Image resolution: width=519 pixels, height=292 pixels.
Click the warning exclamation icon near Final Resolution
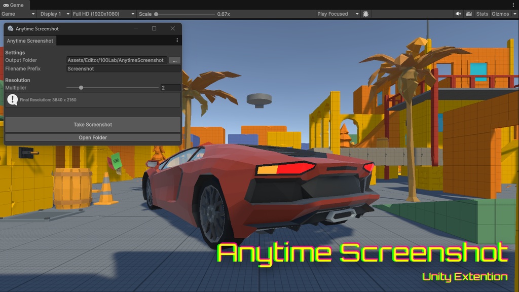pyautogui.click(x=12, y=100)
